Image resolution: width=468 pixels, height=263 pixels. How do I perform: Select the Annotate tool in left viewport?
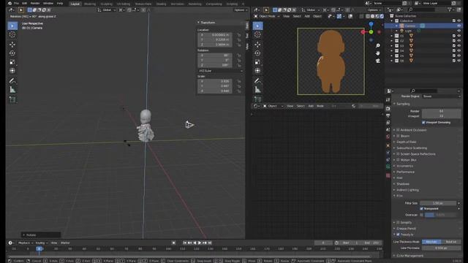click(12, 80)
